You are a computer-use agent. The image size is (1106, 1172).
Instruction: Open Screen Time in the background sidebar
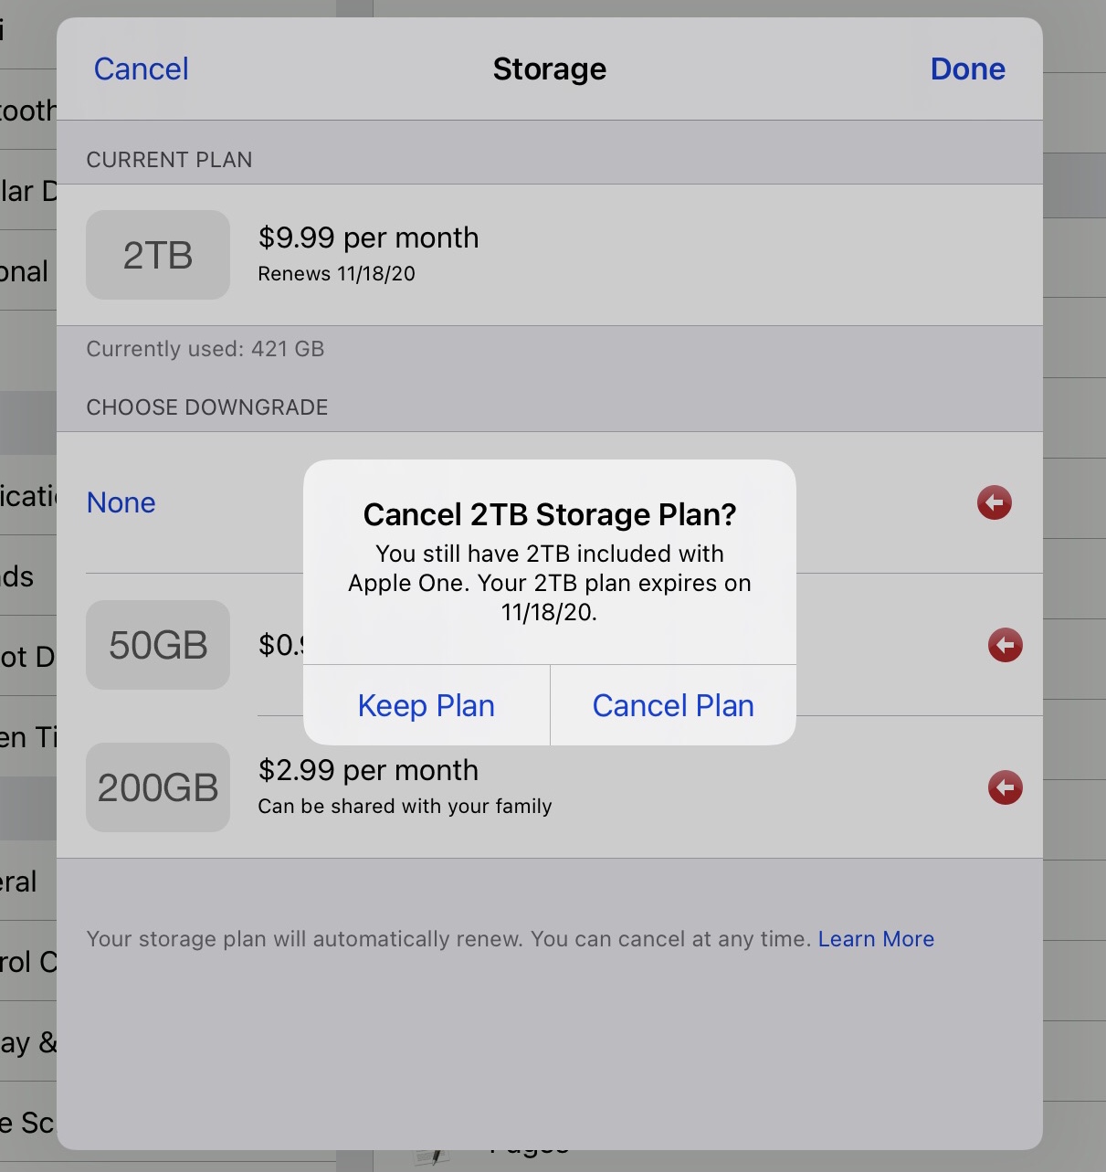[x=27, y=737]
